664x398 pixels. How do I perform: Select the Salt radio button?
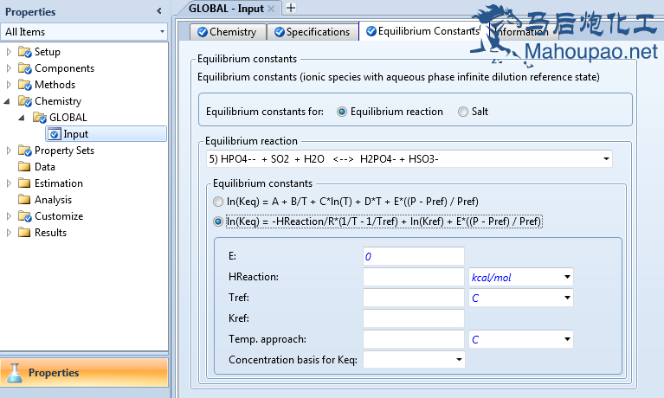pos(463,112)
